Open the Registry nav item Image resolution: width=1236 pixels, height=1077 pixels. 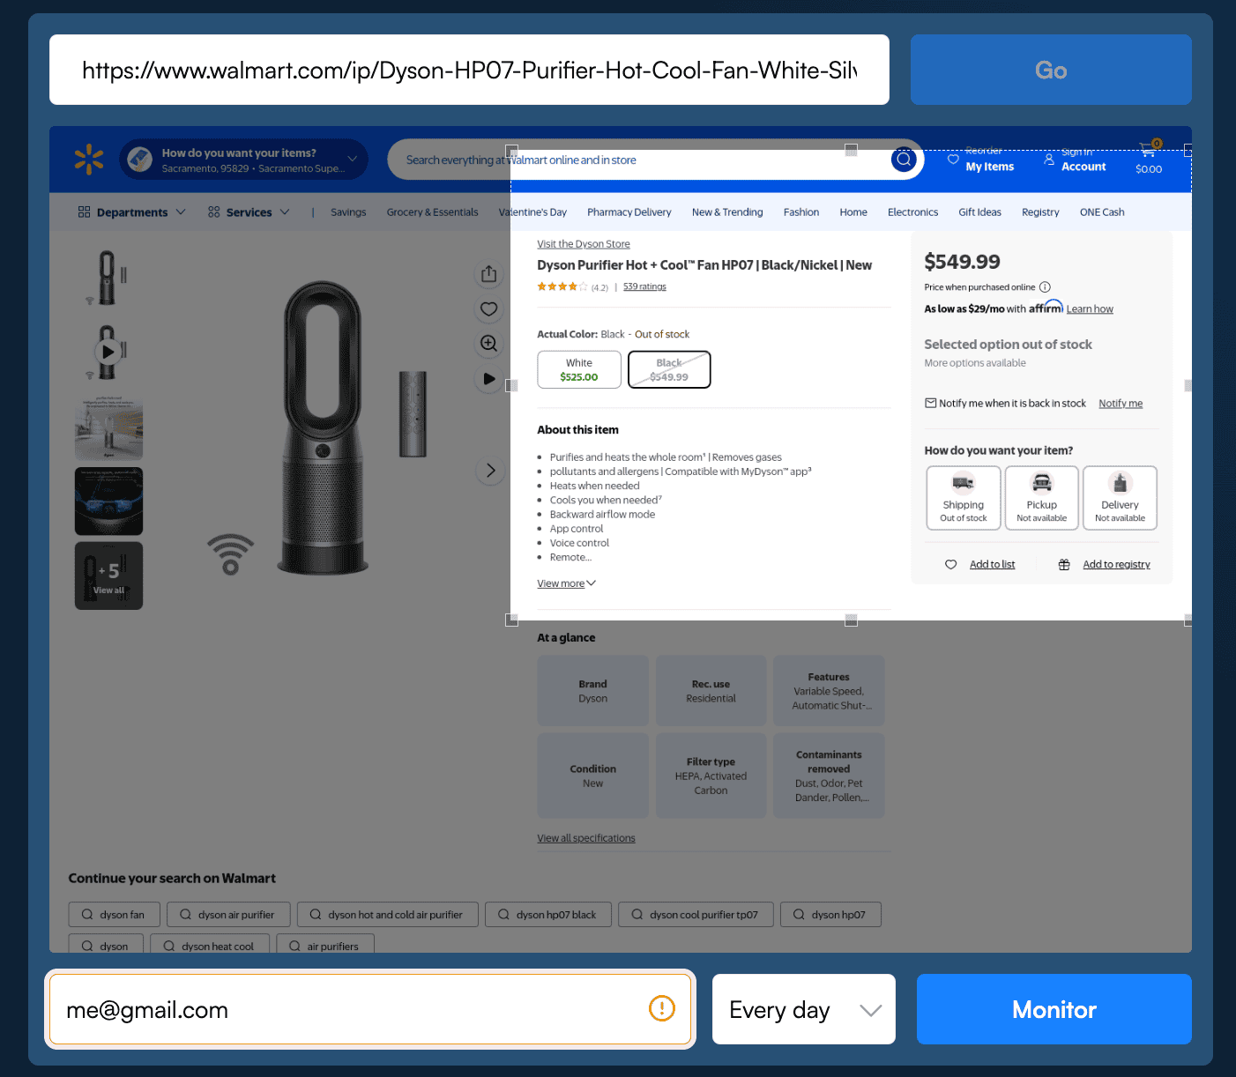(x=1040, y=212)
